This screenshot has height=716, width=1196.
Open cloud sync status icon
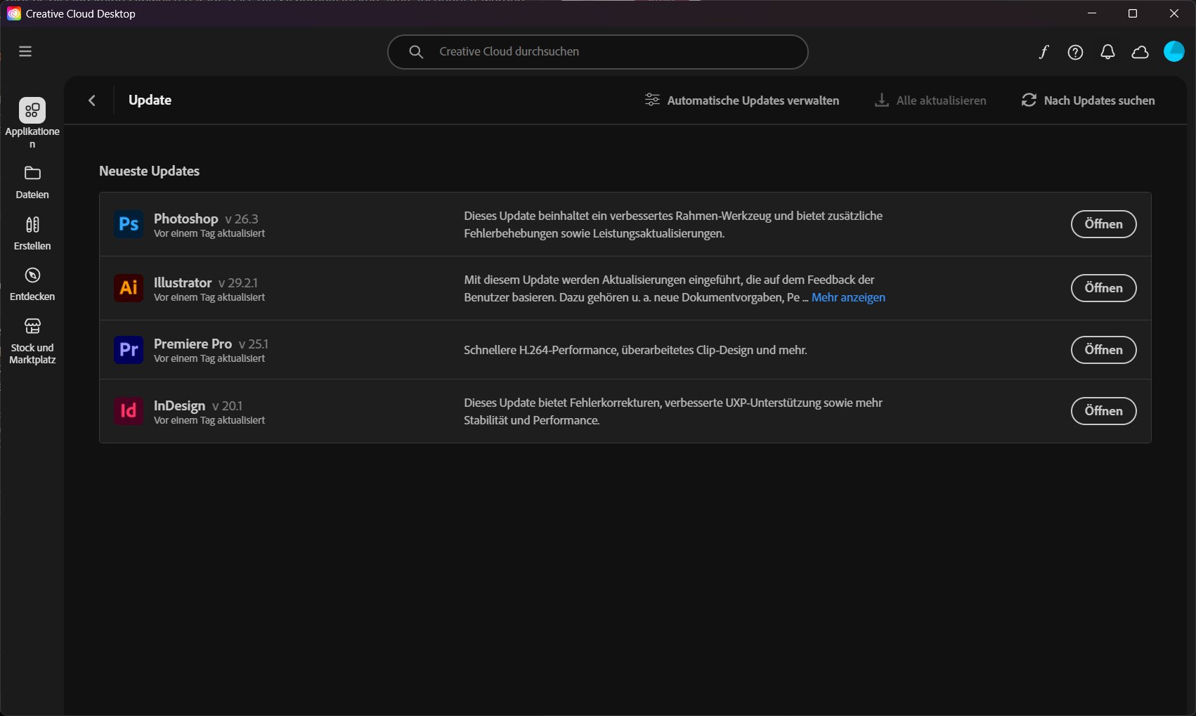(1140, 52)
